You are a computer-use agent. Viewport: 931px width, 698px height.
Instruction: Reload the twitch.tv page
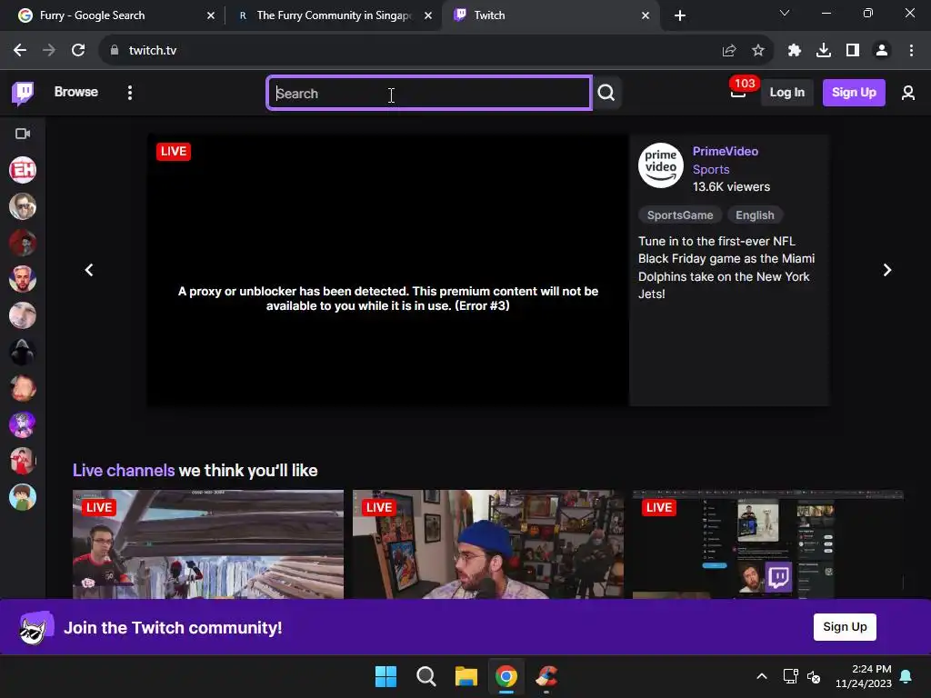[78, 51]
